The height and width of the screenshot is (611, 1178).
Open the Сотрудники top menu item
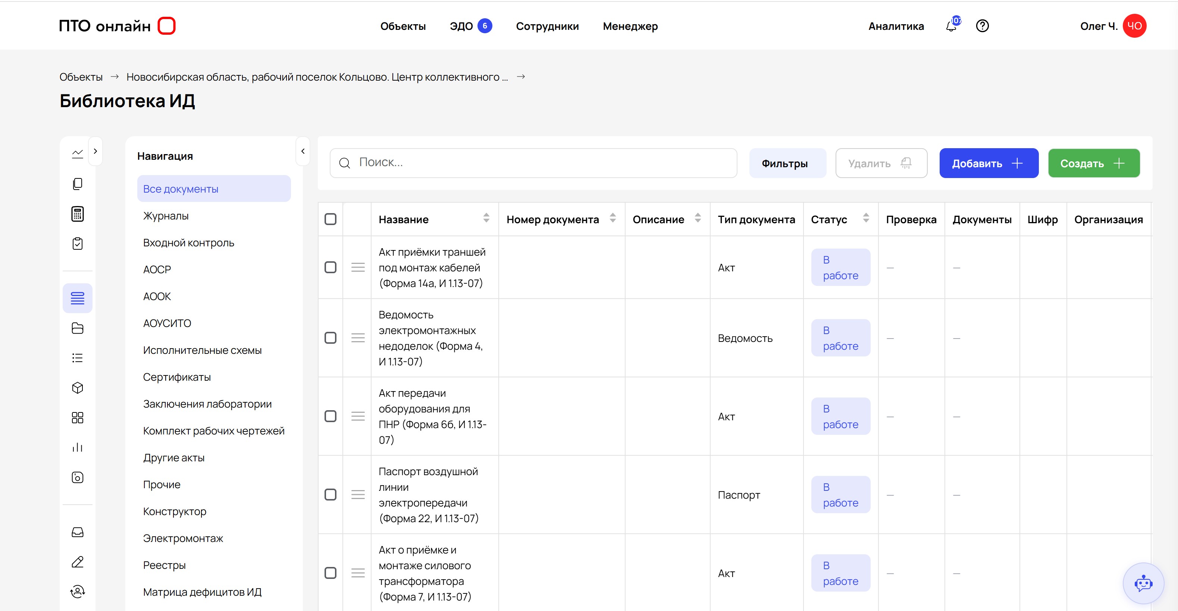tap(547, 26)
